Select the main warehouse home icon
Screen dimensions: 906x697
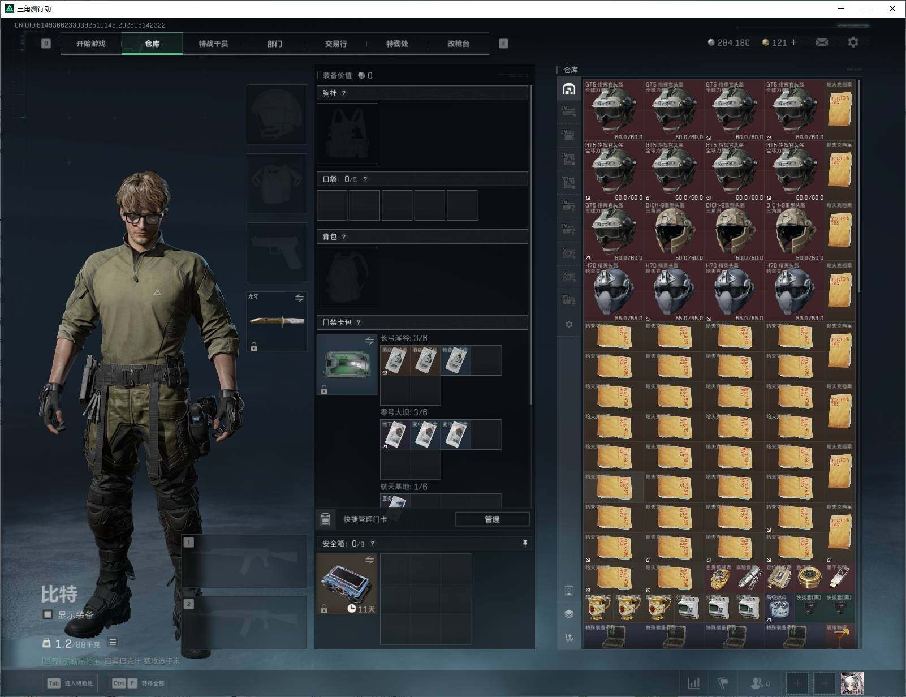[569, 89]
